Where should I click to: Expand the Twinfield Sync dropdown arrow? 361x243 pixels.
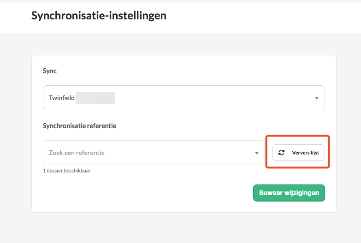pos(317,98)
